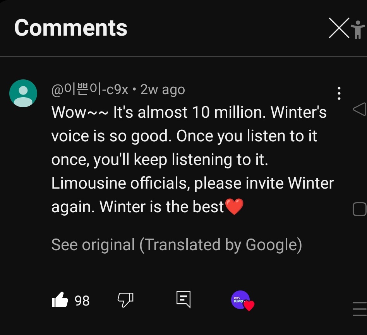Click the Comments header title

pos(71,28)
